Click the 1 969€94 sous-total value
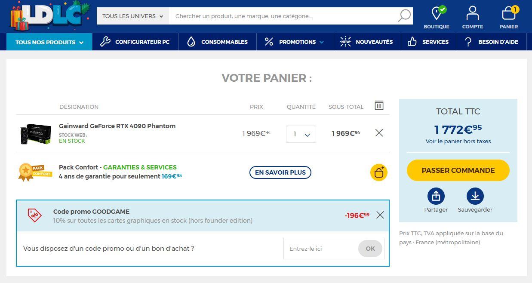Screen dimensions: 532x283 coord(346,133)
